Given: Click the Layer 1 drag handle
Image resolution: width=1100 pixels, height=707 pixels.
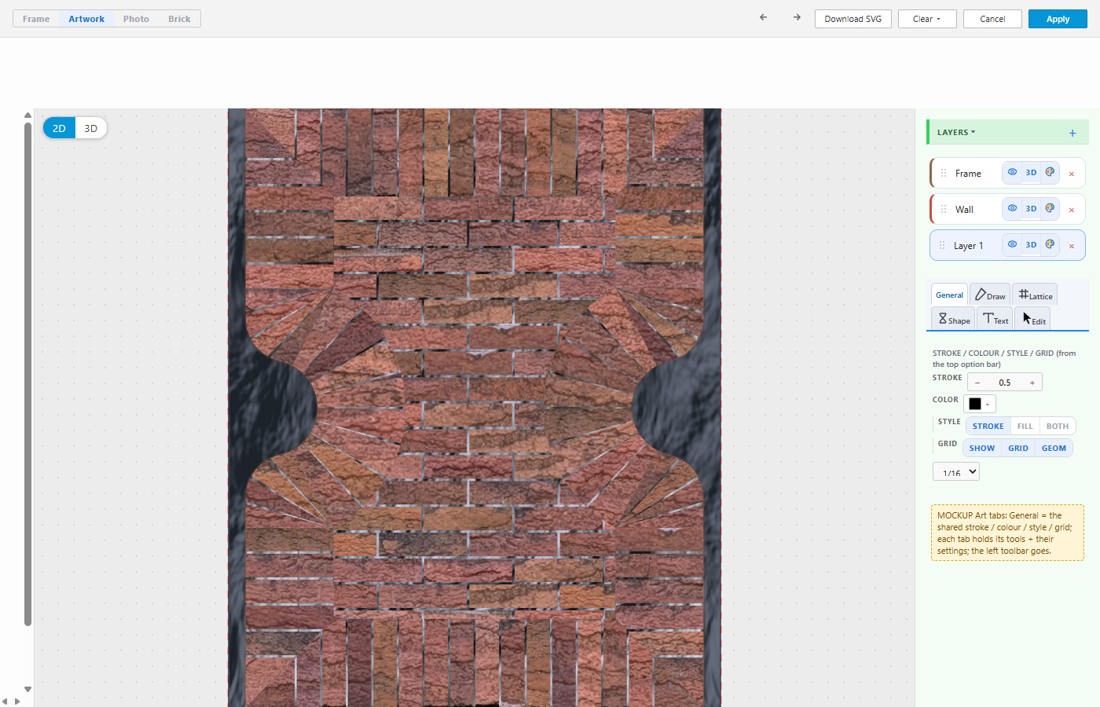Looking at the screenshot, I should 942,245.
